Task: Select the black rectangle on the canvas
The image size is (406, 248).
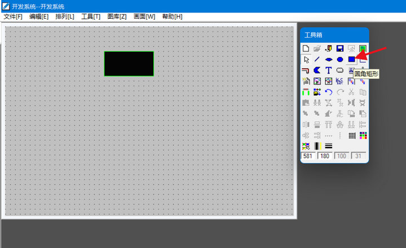Action: (x=129, y=64)
